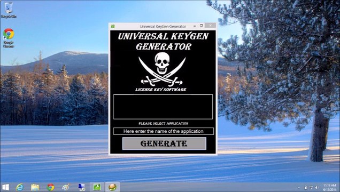The width and height of the screenshot is (340, 192).
Task: Maximize the Universal KeyGen Generator window
Action: [201, 26]
